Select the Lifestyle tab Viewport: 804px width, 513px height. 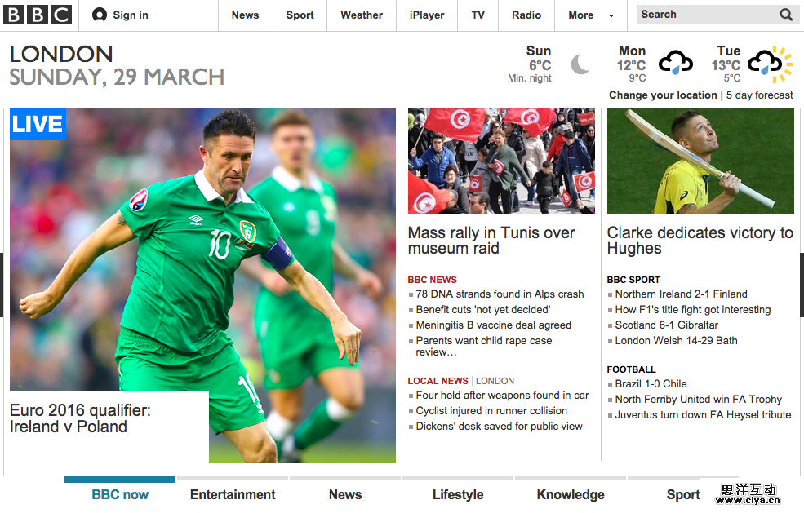tap(458, 494)
